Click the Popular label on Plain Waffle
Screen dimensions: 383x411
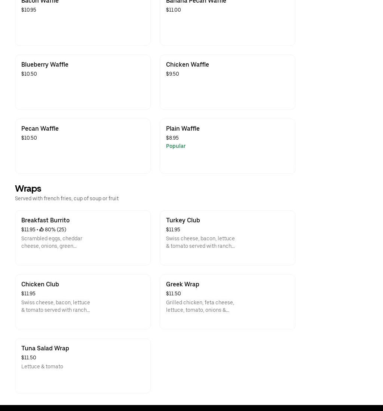click(x=176, y=146)
